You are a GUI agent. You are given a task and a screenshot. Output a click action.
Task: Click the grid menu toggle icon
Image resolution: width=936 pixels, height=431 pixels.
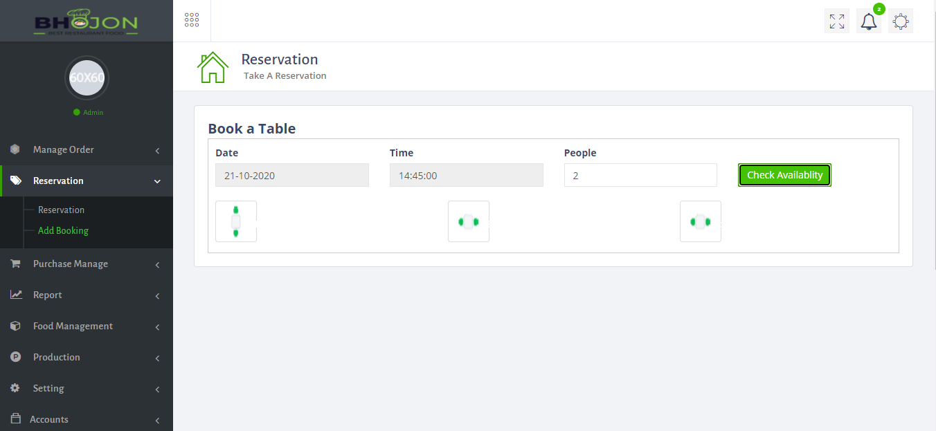[x=192, y=20]
